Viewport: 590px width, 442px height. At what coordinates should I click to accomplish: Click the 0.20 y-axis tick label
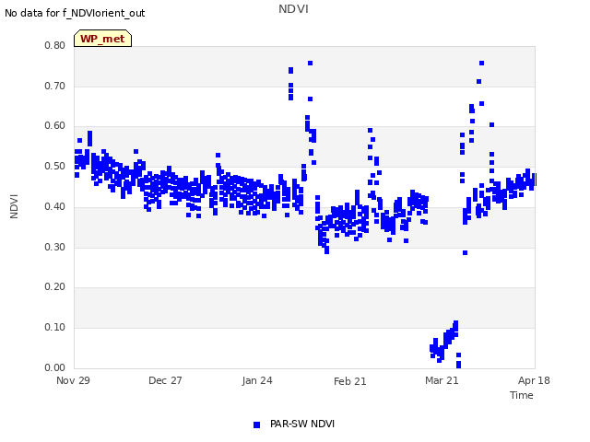55,287
